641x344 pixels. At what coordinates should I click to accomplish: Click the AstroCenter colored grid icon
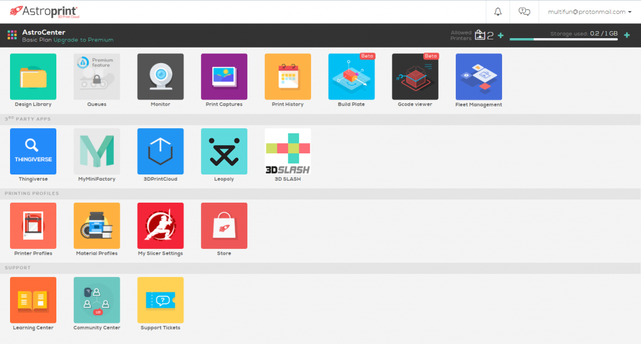[x=12, y=35]
